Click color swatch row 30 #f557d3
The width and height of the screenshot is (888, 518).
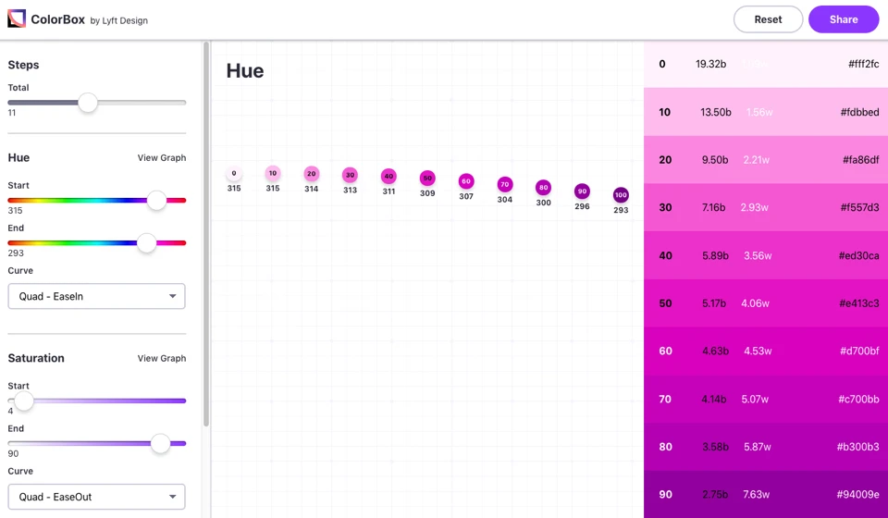pos(766,207)
